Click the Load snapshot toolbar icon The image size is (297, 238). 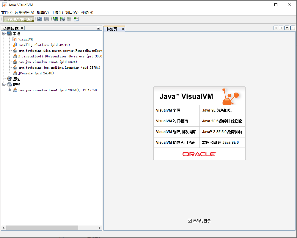click(40, 19)
